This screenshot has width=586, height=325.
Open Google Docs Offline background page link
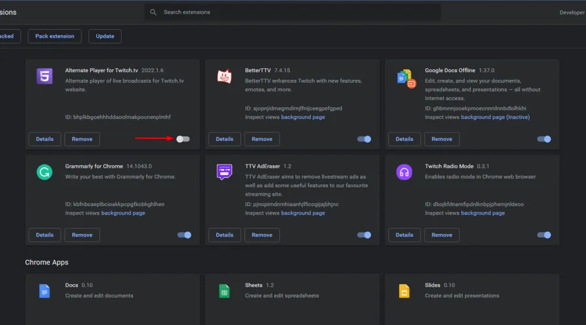coord(482,117)
